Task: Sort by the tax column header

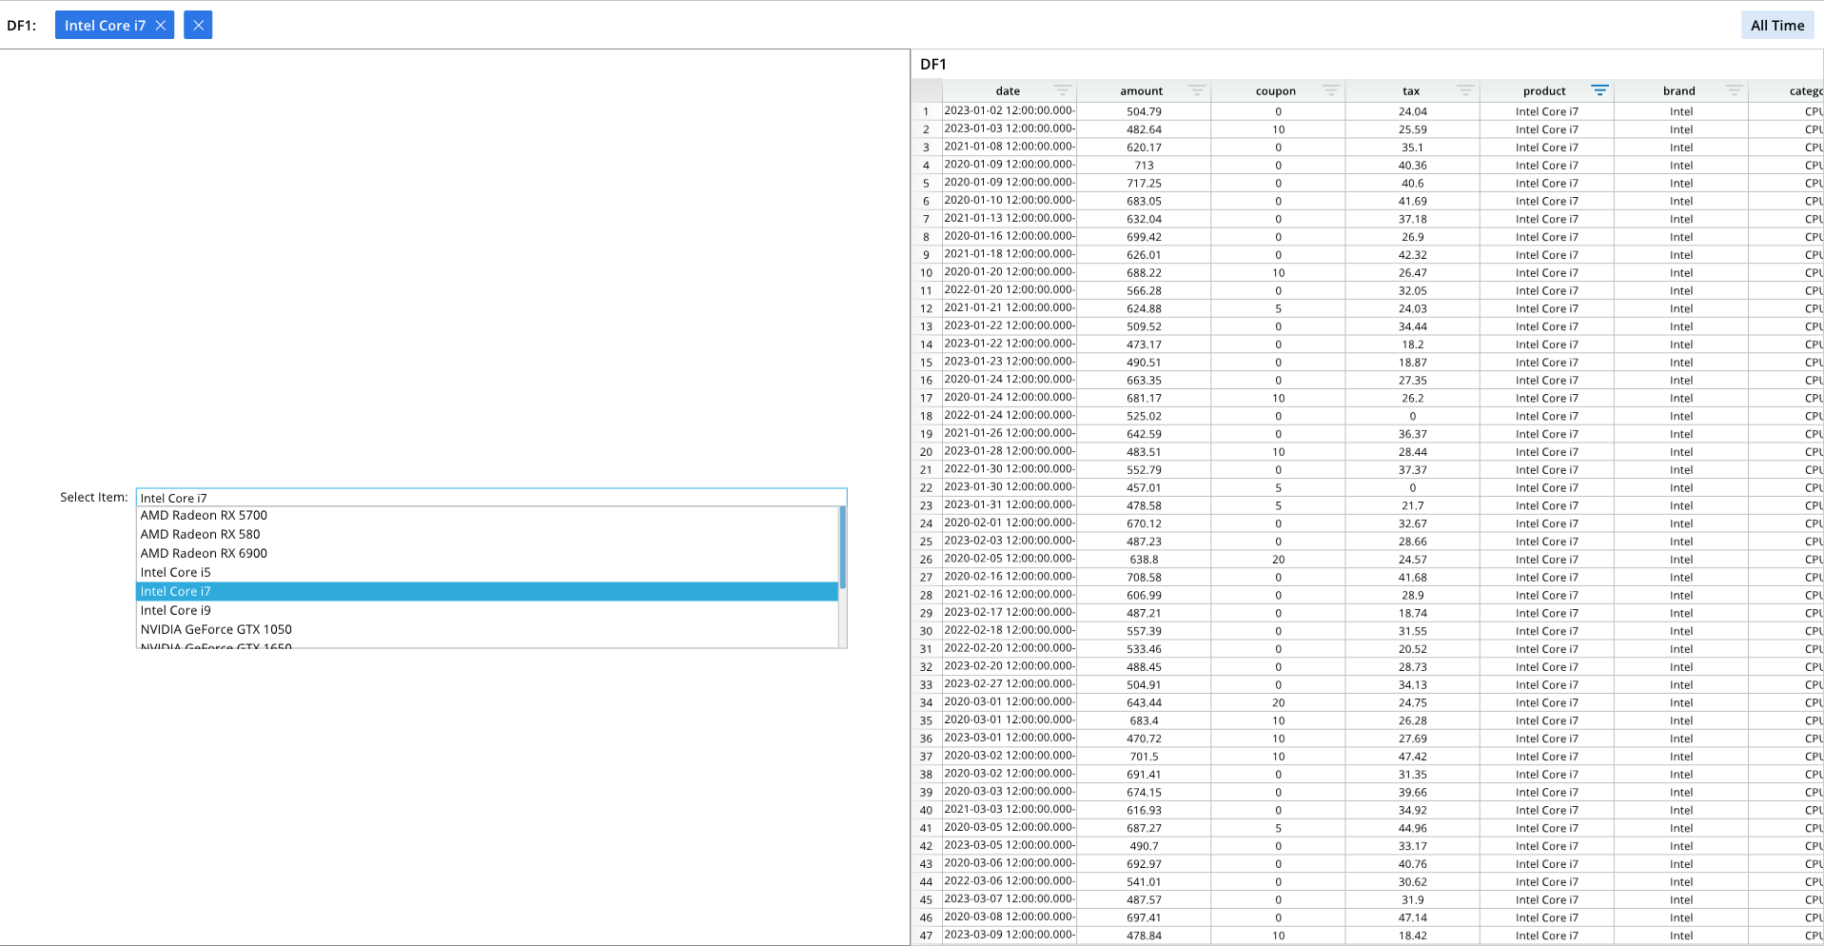Action: [1410, 91]
